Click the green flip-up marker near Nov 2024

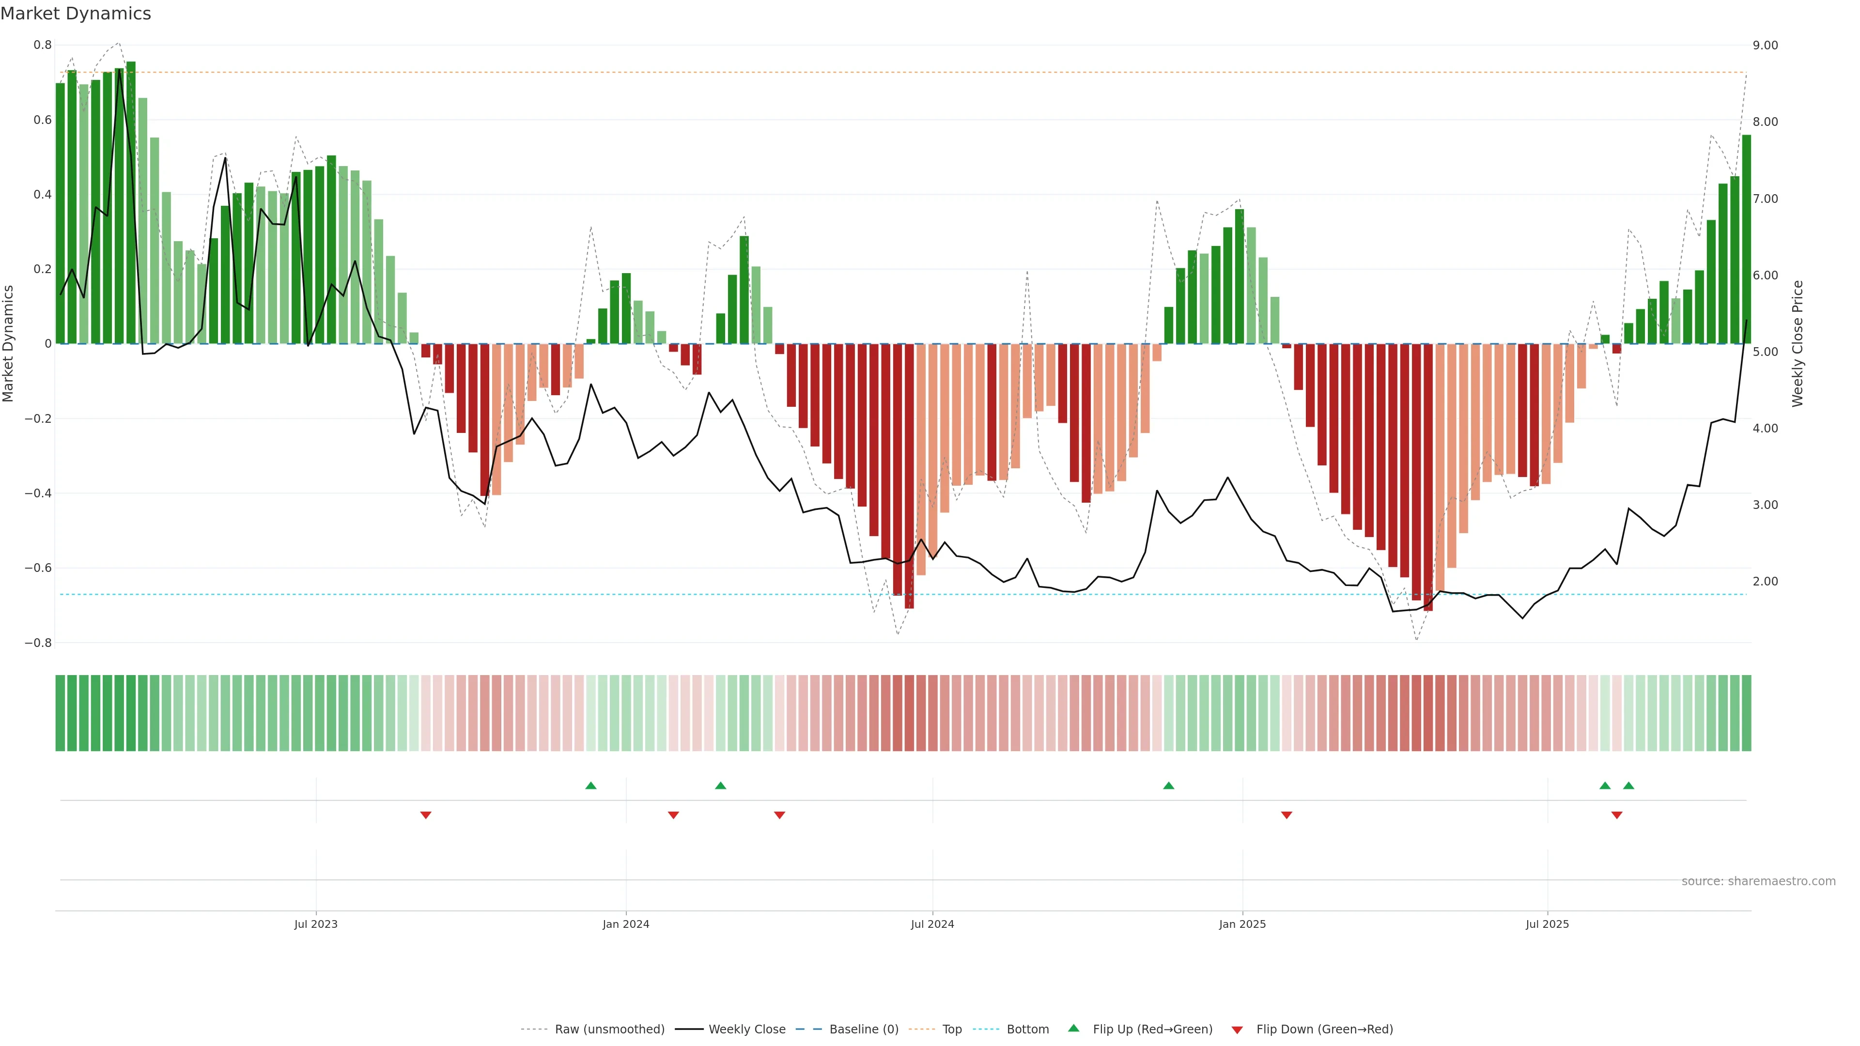point(1168,785)
